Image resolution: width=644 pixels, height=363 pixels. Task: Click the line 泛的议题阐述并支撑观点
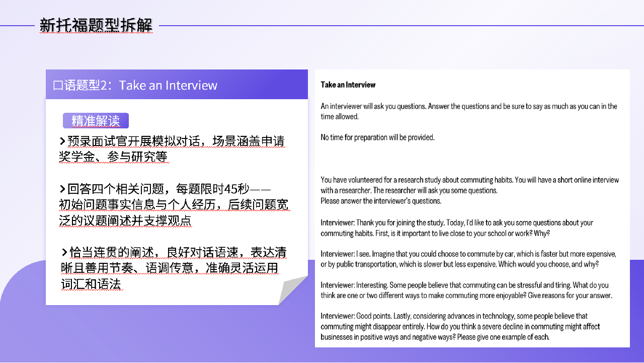click(125, 221)
